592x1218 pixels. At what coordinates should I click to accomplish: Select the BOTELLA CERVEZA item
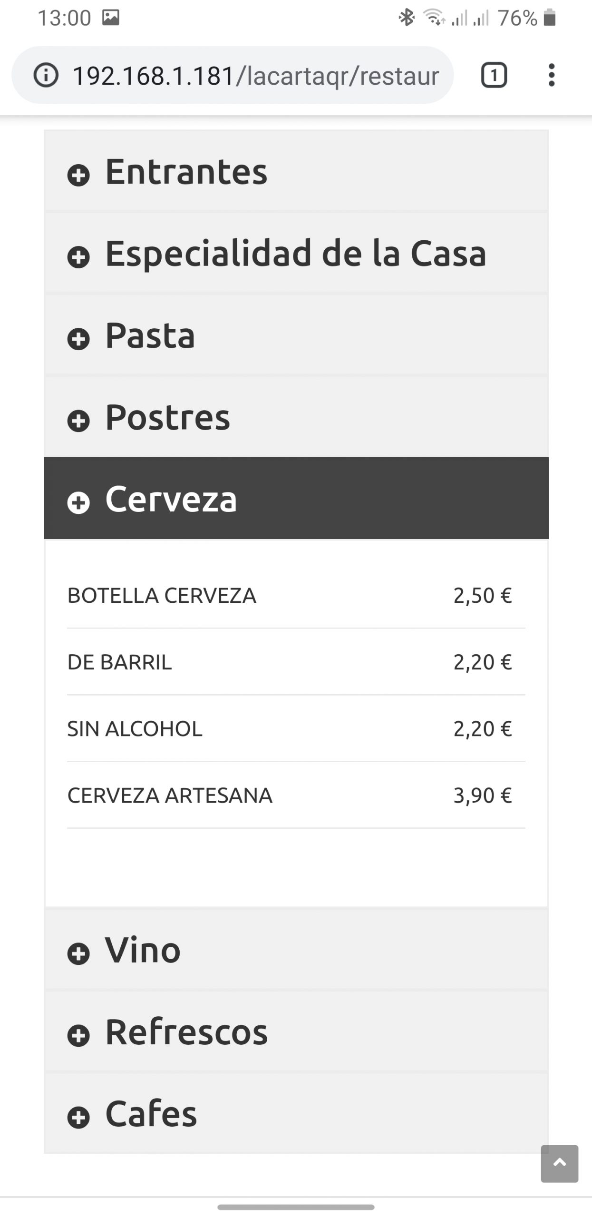[296, 595]
